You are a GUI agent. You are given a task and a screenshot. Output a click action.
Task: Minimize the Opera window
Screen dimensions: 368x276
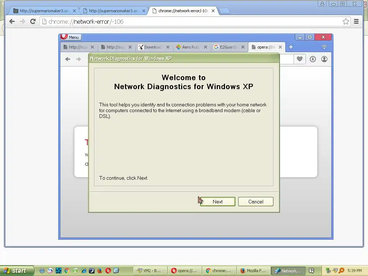click(x=300, y=37)
